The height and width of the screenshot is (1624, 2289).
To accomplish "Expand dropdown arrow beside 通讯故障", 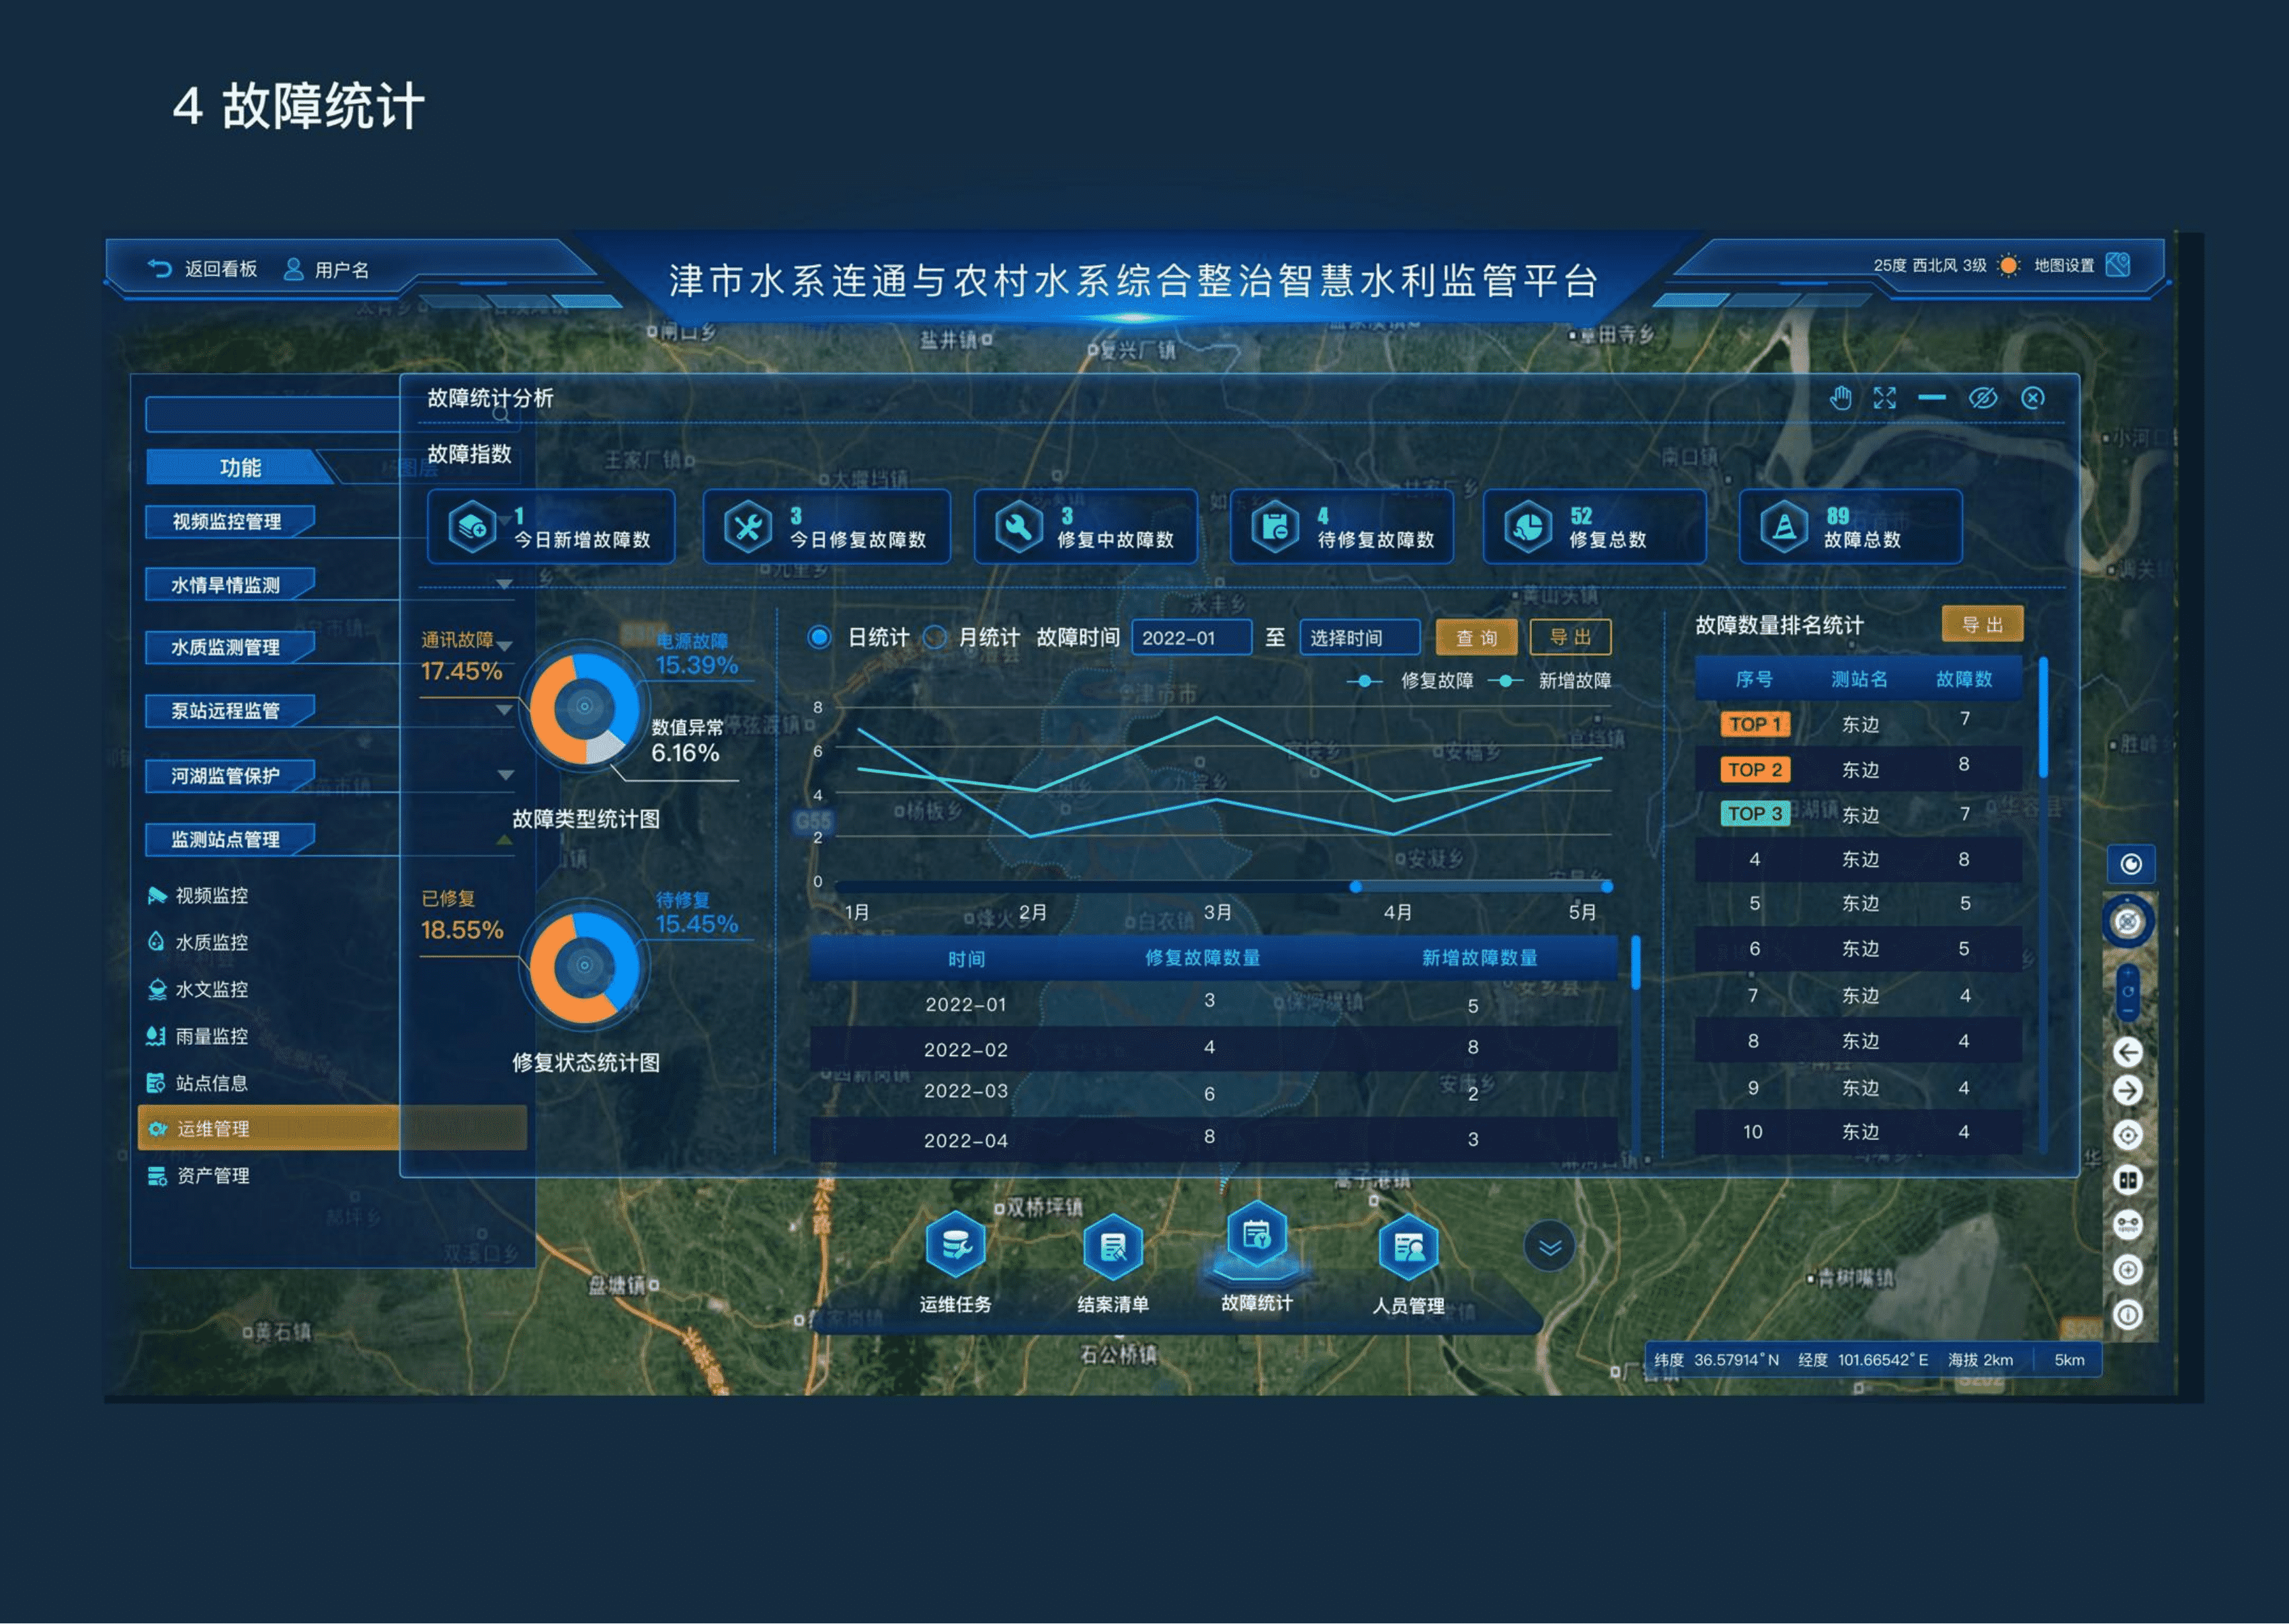I will (x=504, y=646).
